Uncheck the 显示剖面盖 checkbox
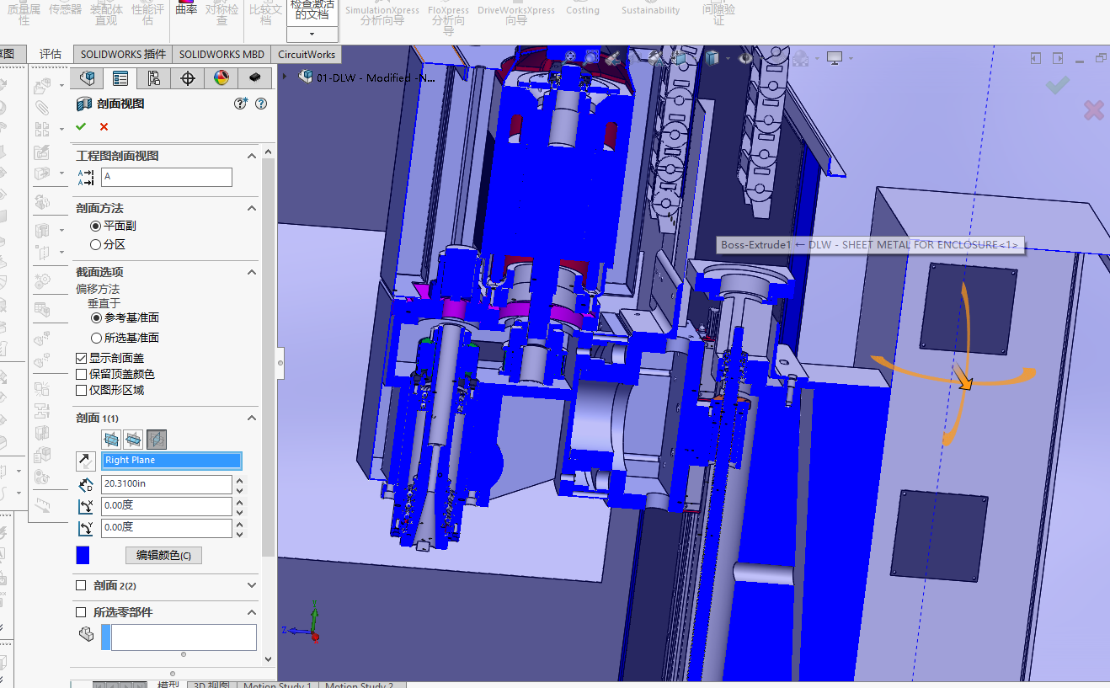 (x=82, y=358)
